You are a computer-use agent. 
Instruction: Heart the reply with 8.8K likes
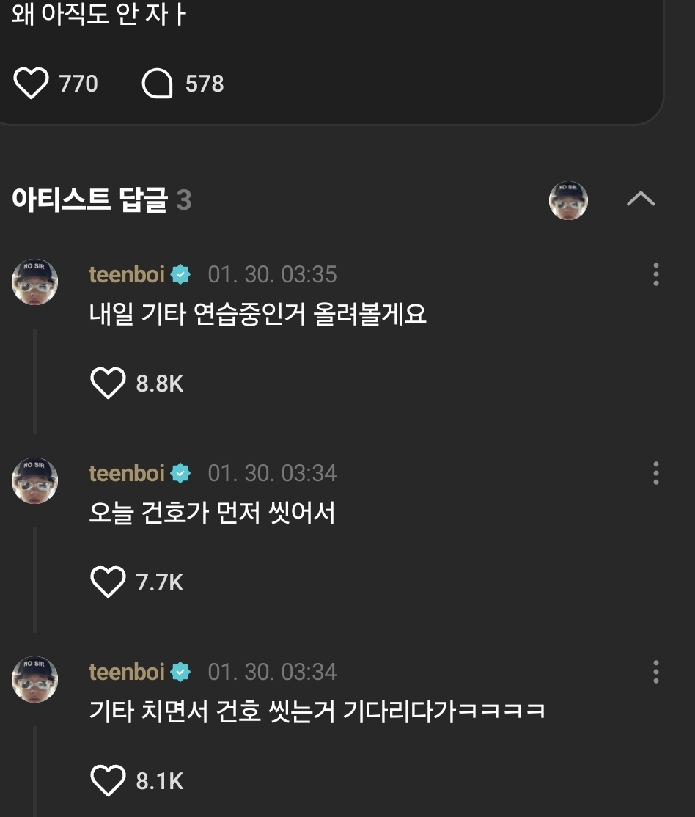click(108, 383)
